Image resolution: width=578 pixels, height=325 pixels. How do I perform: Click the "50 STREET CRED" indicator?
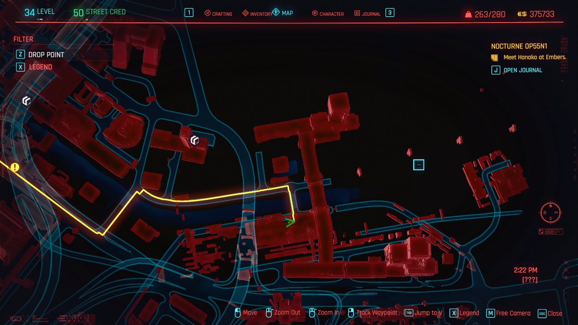pyautogui.click(x=99, y=13)
